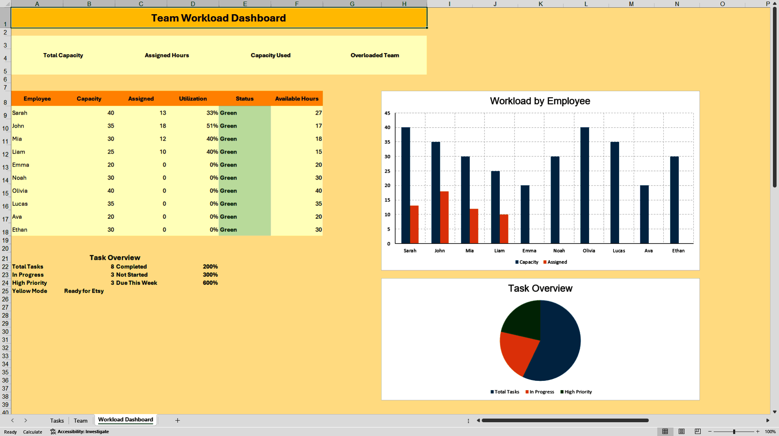Click the Assigned legend entry
This screenshot has height=436, width=779.
click(x=555, y=262)
